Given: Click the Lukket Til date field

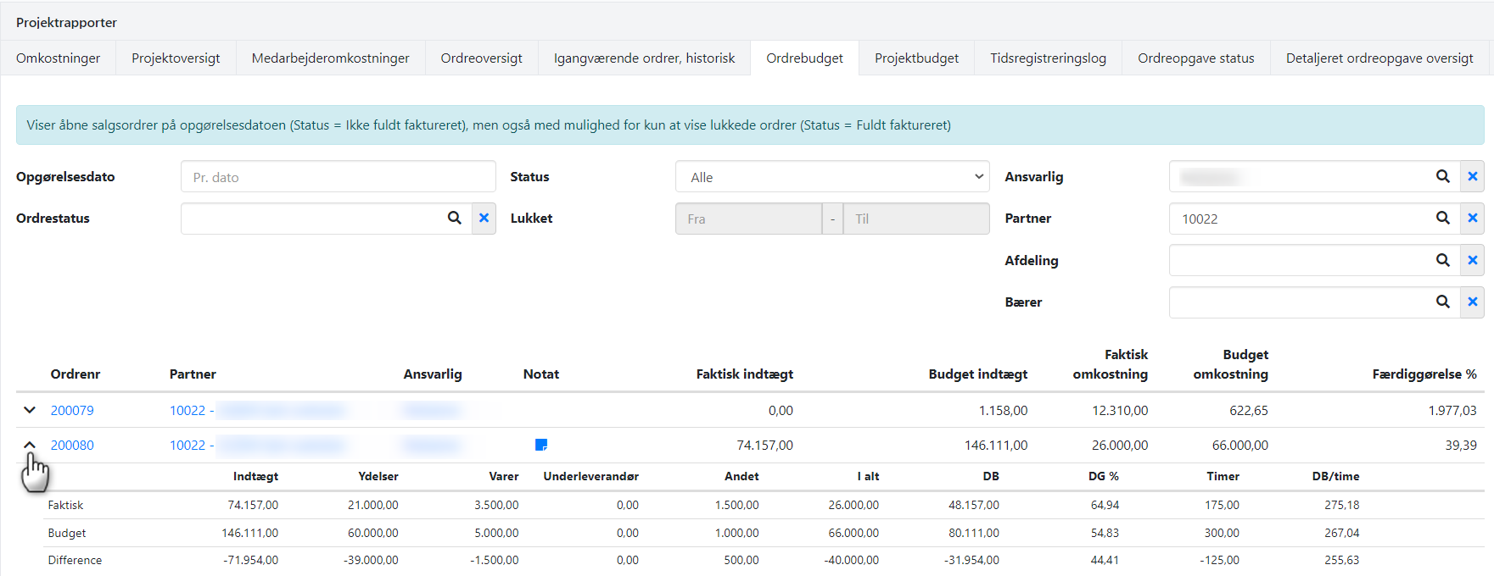Looking at the screenshot, I should [916, 219].
